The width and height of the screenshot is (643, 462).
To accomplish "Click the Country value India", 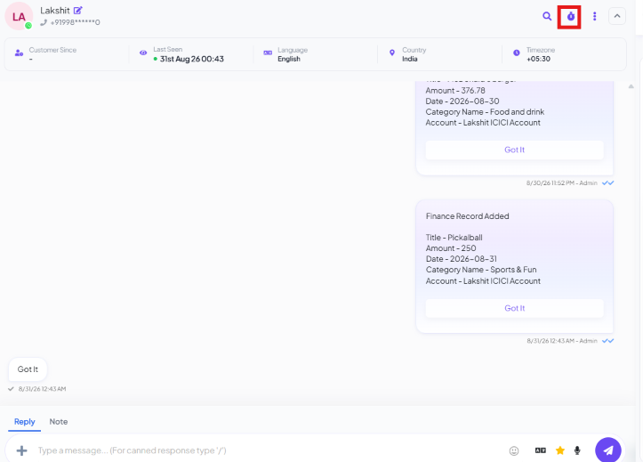I will click(410, 59).
